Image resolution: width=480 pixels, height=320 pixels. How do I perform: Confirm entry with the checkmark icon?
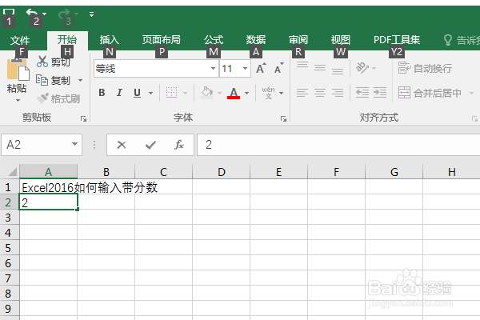150,145
